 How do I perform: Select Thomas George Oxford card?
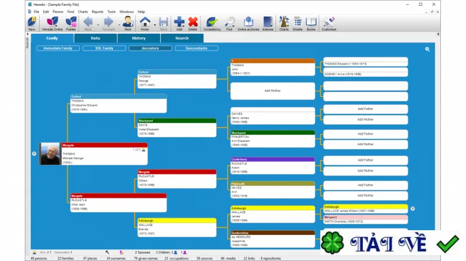(x=177, y=79)
